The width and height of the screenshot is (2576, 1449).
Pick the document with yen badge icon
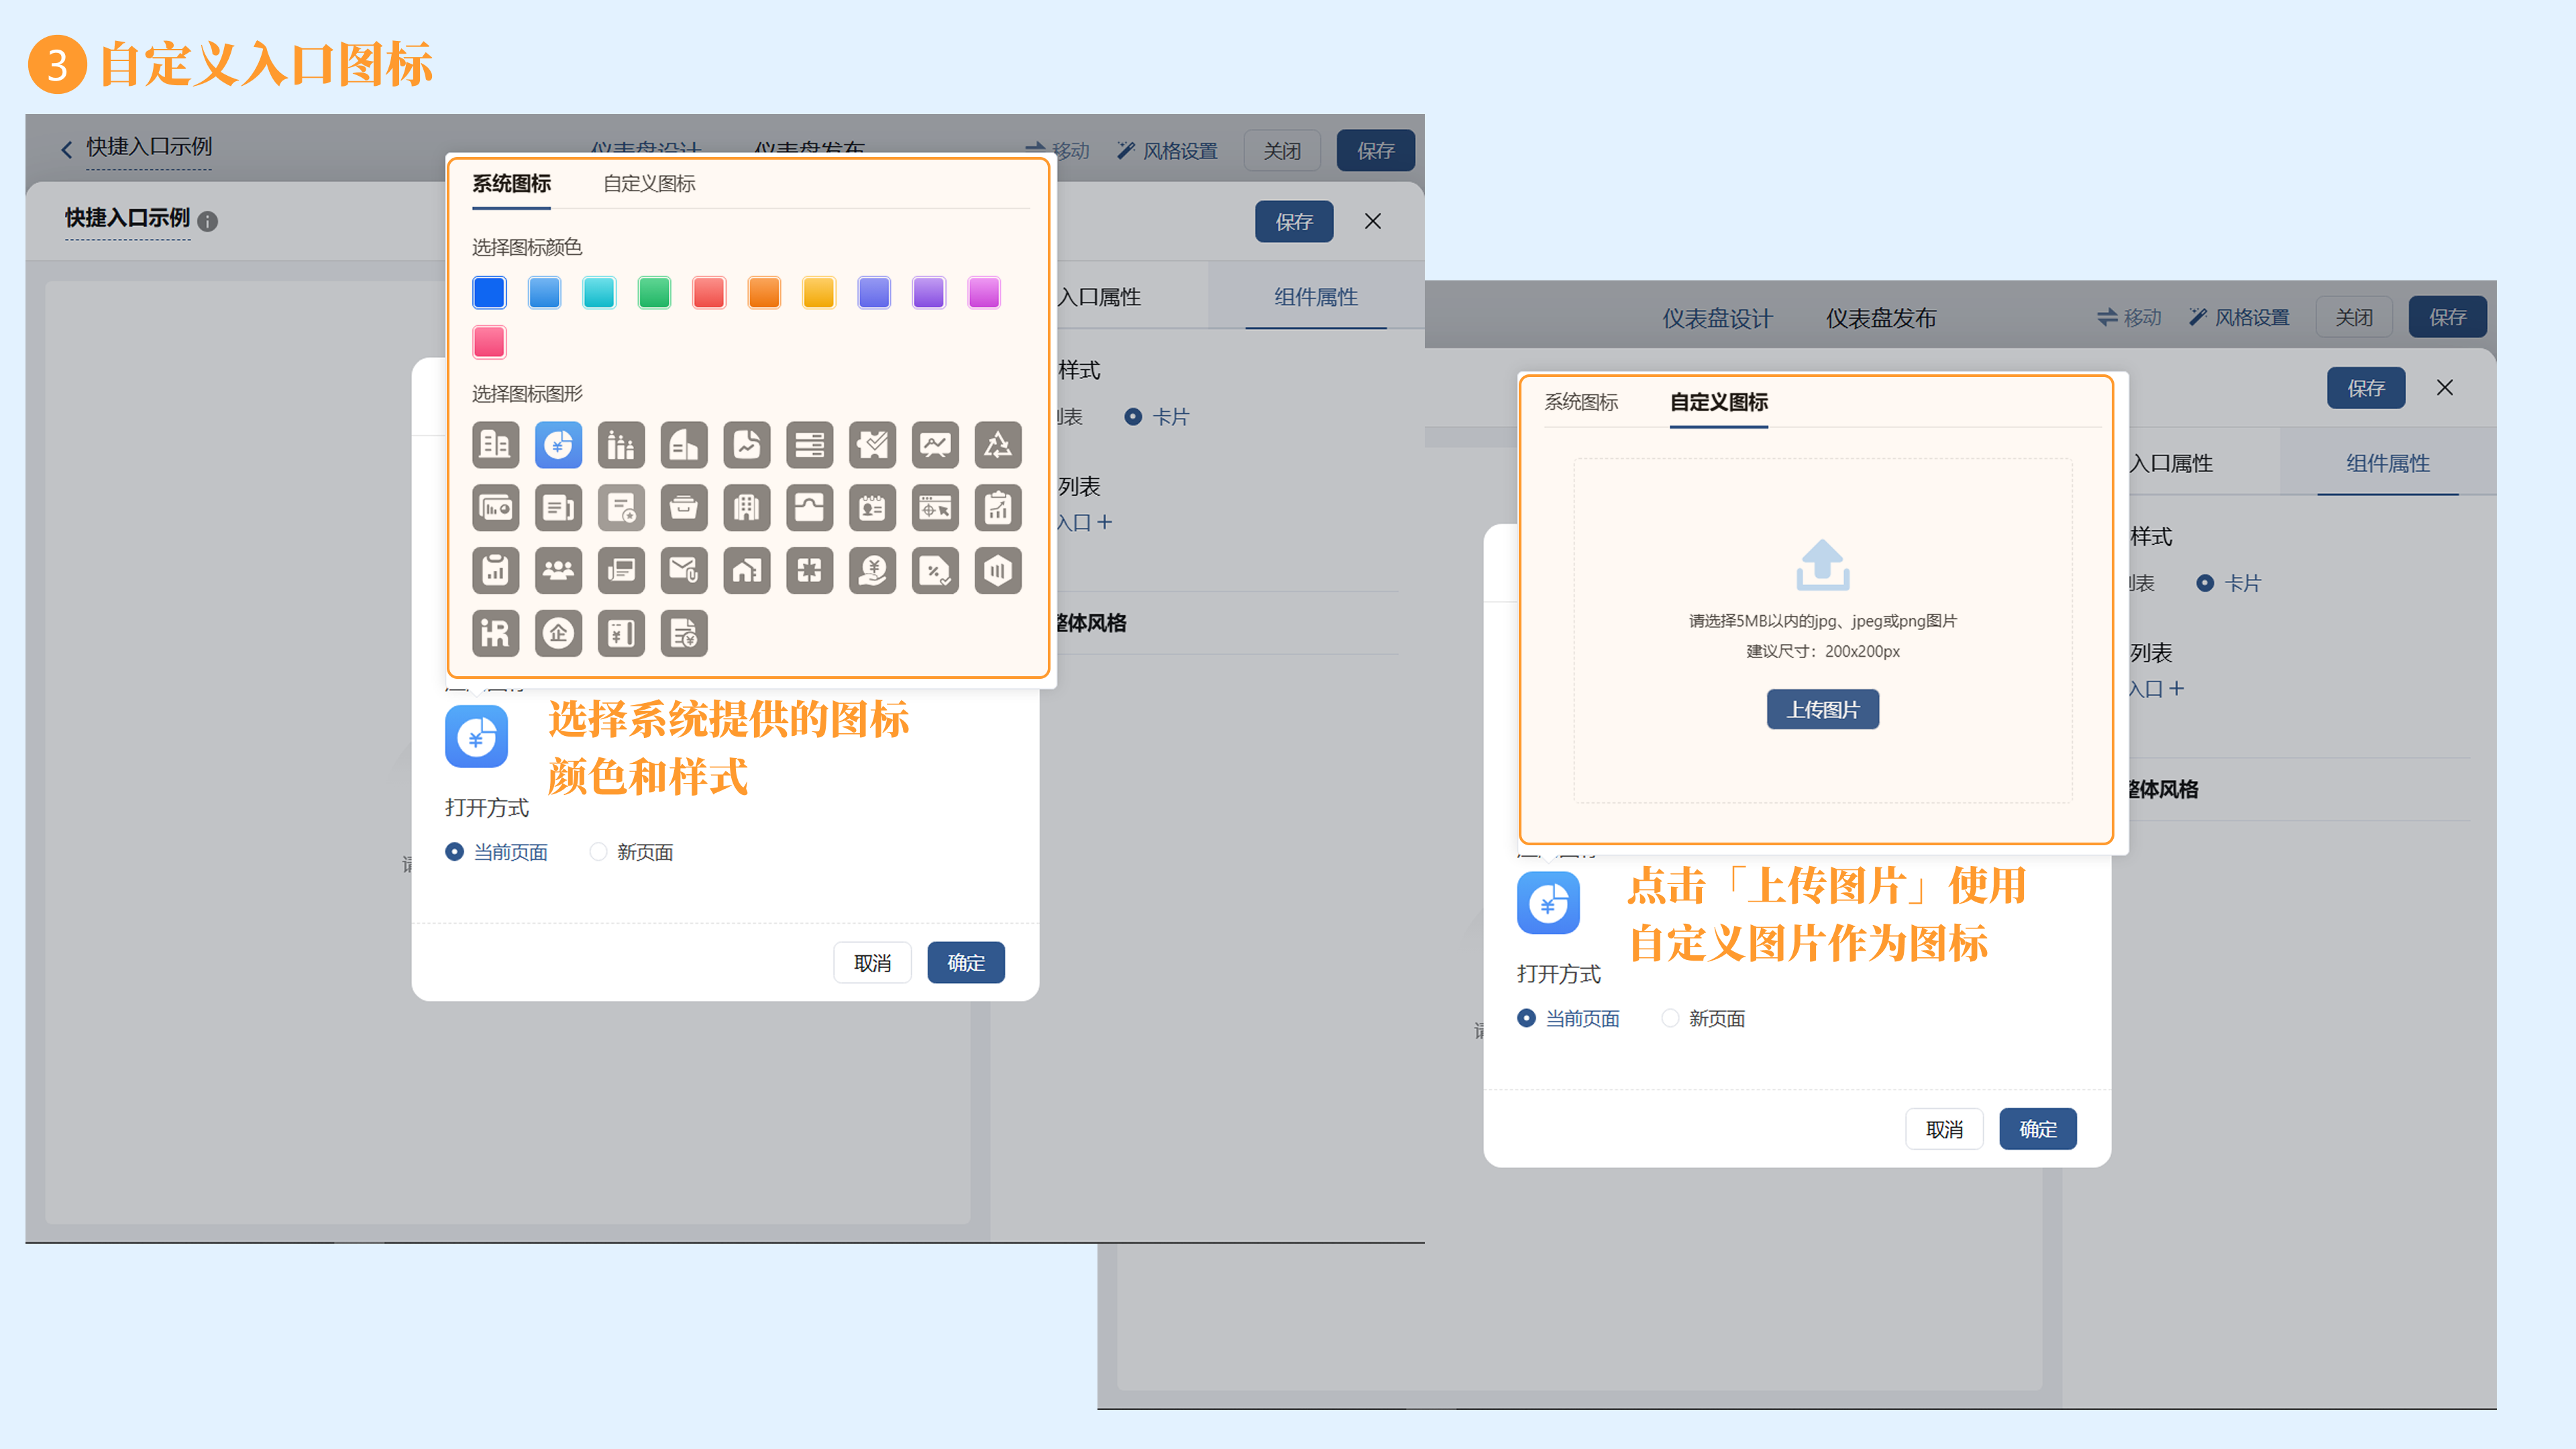684,634
